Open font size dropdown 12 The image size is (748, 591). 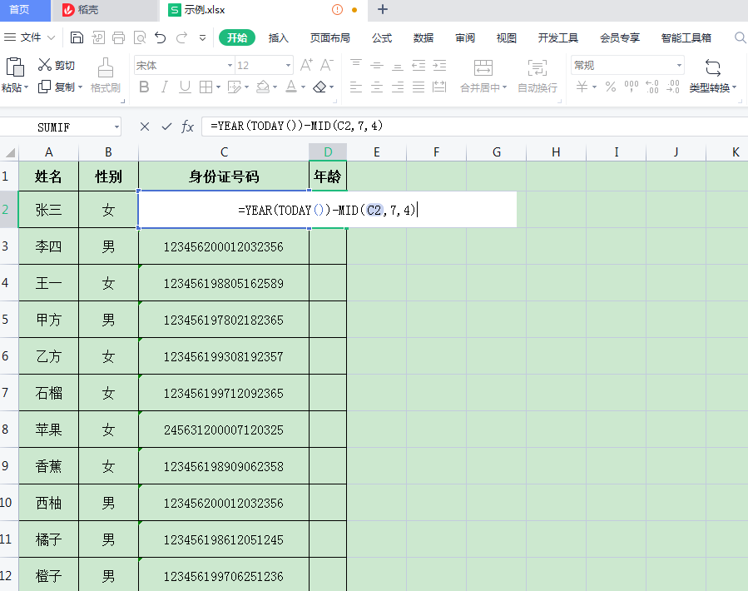point(288,66)
